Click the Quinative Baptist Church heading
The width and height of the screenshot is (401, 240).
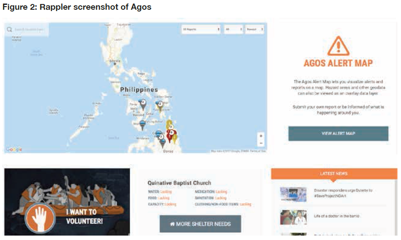click(179, 182)
